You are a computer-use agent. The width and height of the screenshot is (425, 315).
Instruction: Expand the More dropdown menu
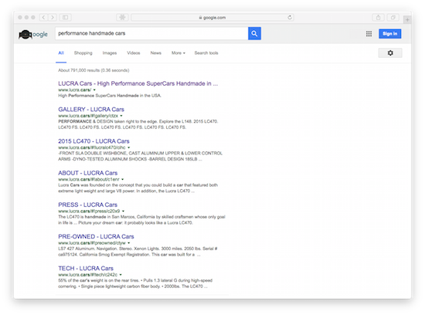tap(178, 52)
